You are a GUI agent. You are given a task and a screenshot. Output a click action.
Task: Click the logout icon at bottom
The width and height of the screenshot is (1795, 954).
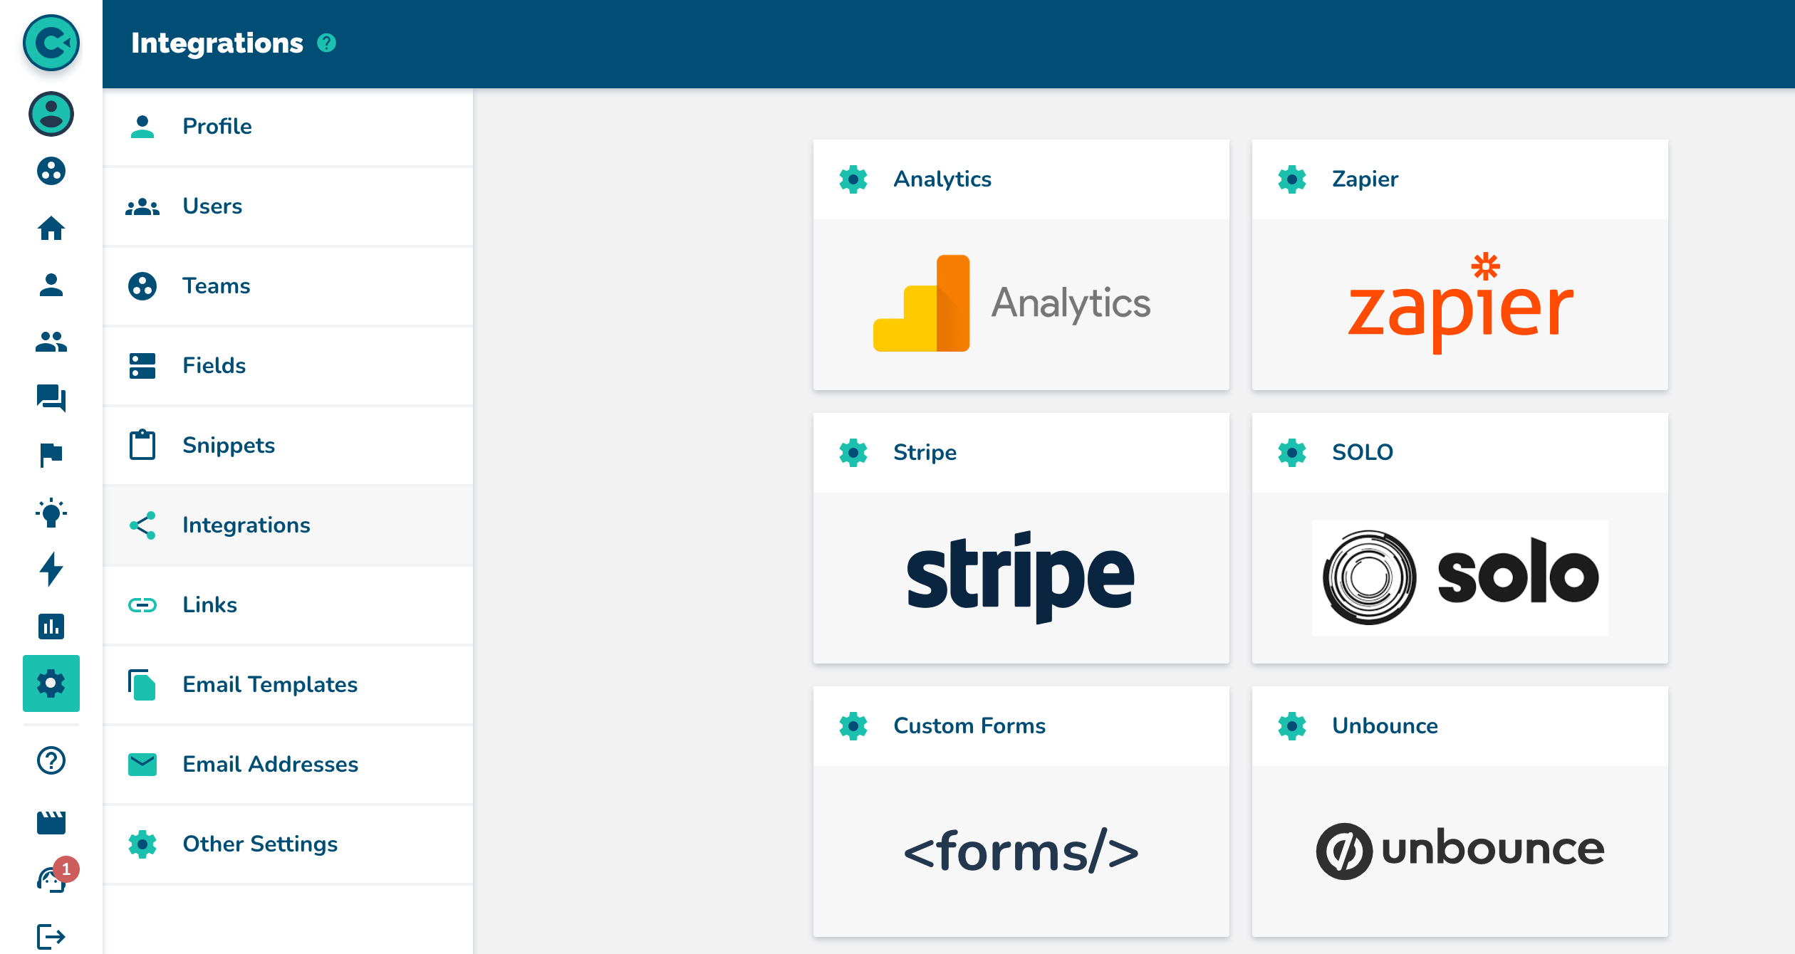pos(51,936)
